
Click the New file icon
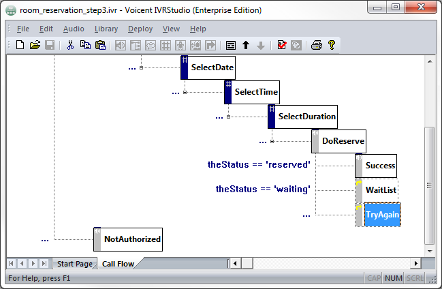click(20, 46)
